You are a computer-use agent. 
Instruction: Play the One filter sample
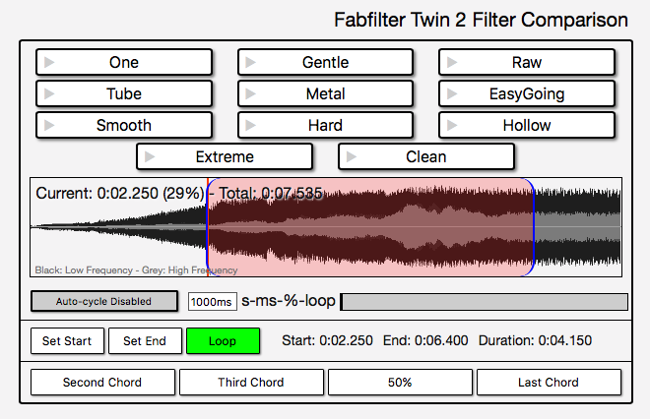tap(124, 63)
